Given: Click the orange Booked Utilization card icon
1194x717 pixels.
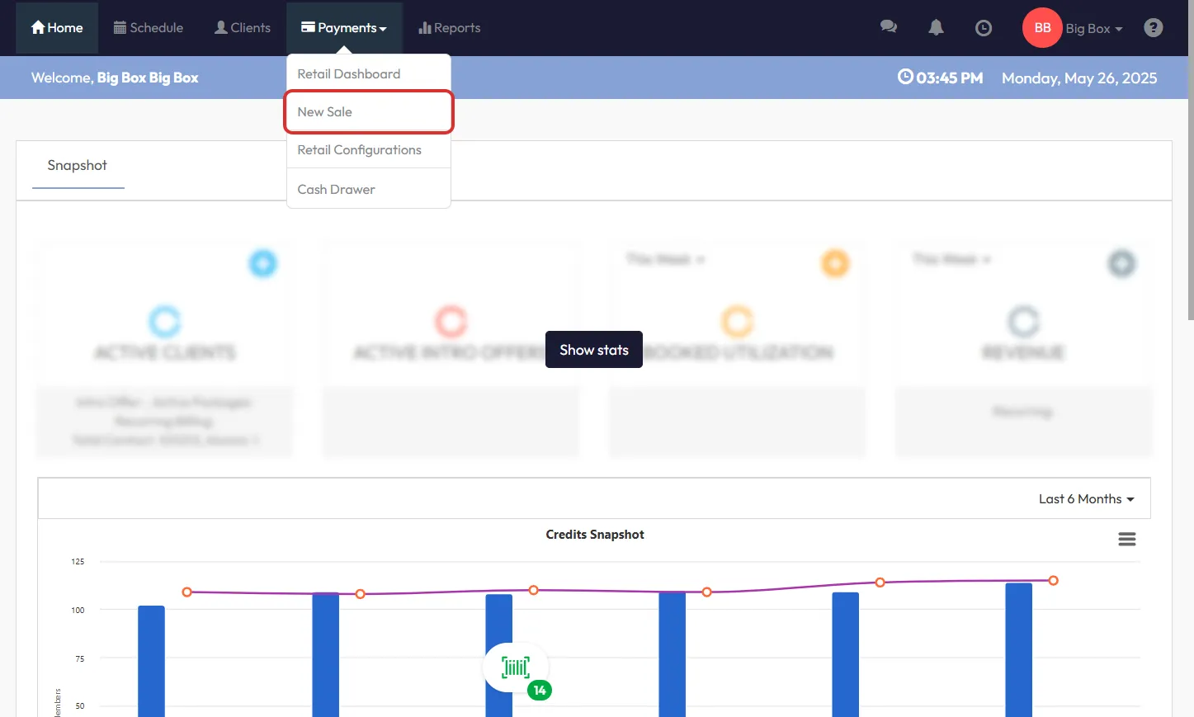Looking at the screenshot, I should [834, 264].
